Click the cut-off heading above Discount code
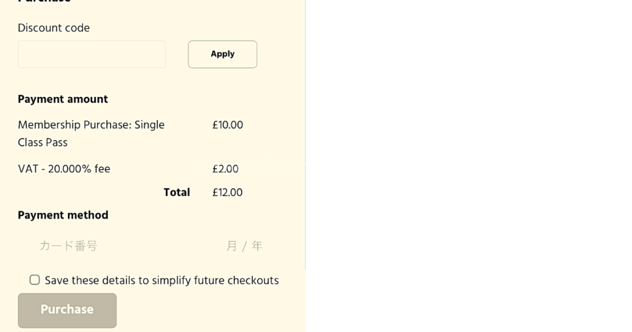The image size is (632, 332). 44,2
